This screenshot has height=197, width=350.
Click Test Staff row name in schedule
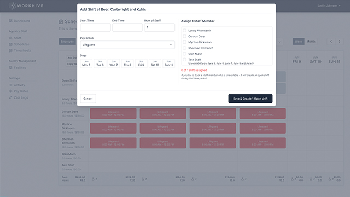tap(68, 165)
